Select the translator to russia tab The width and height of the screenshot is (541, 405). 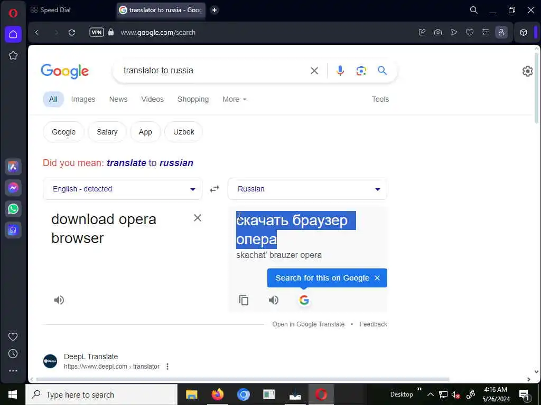coord(161,10)
